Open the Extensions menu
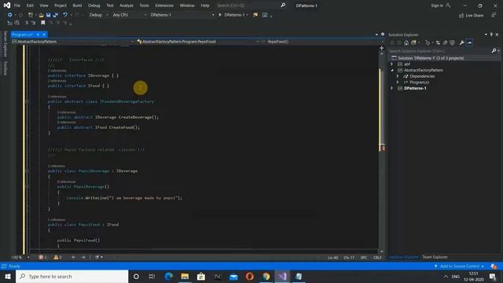Viewport: 503px width, 283px height. point(164,6)
